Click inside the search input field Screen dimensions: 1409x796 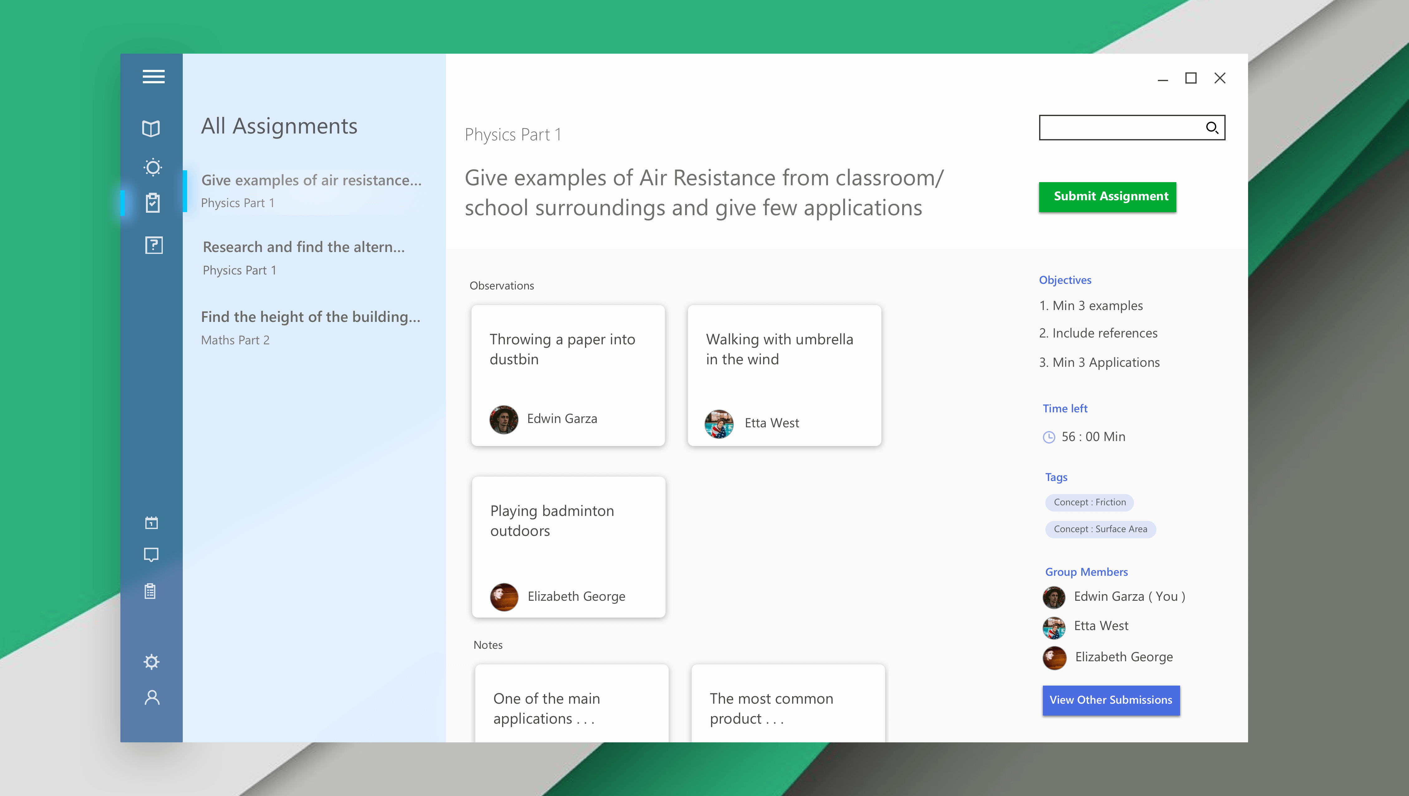(1119, 128)
